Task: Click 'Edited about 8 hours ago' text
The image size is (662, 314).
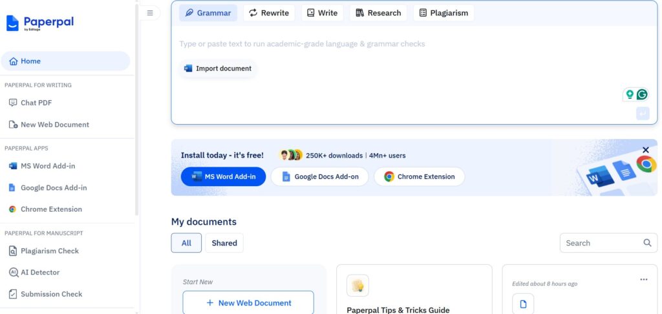Action: [x=544, y=284]
